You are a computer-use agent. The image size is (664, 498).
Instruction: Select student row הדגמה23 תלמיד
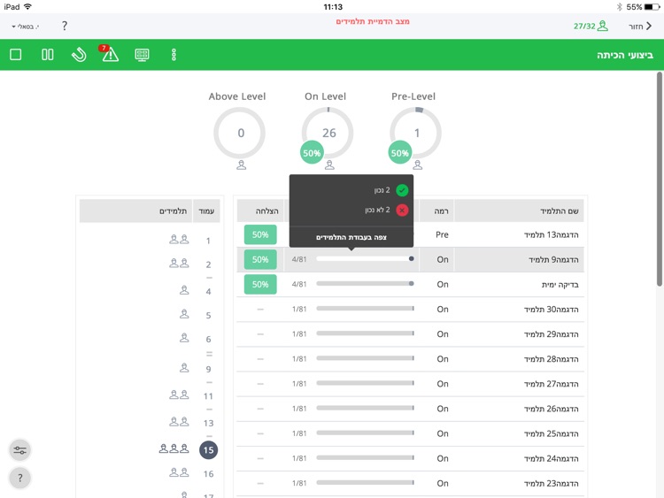pos(410,483)
